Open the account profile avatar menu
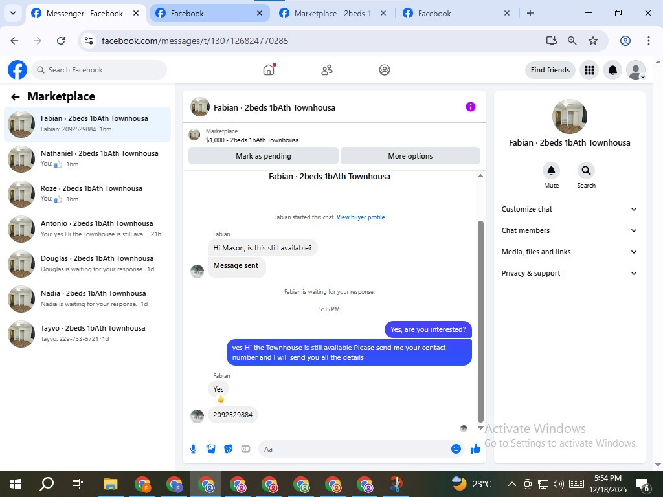 636,70
